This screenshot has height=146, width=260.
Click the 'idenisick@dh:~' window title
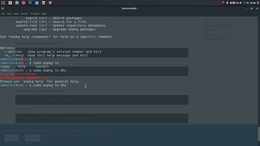point(130,9)
